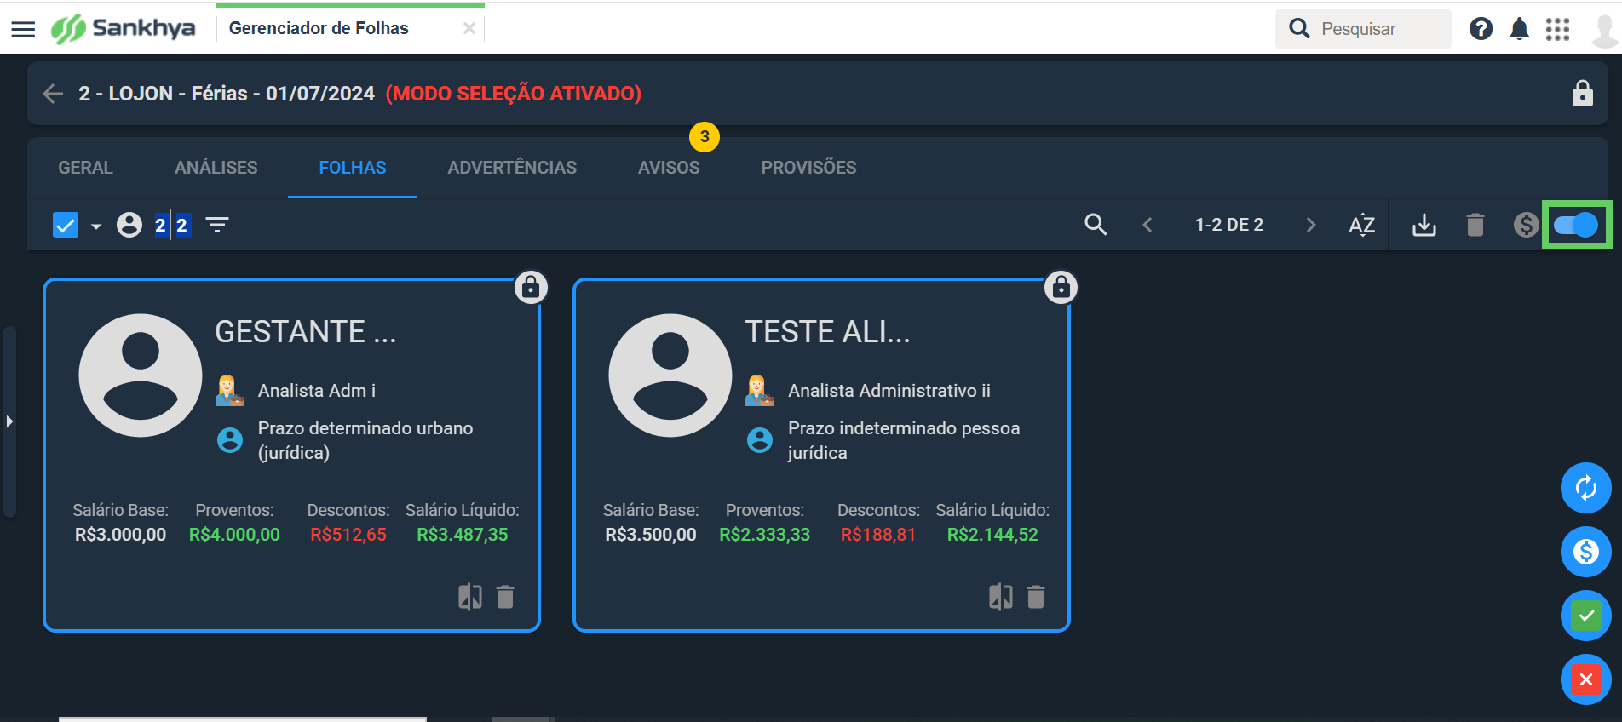This screenshot has height=722, width=1622.
Task: Click the employee count person icon
Action: coord(129,225)
